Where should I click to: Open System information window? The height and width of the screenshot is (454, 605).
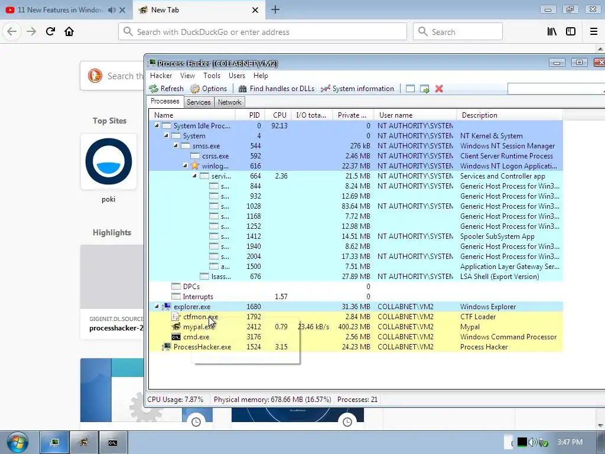[x=357, y=89]
